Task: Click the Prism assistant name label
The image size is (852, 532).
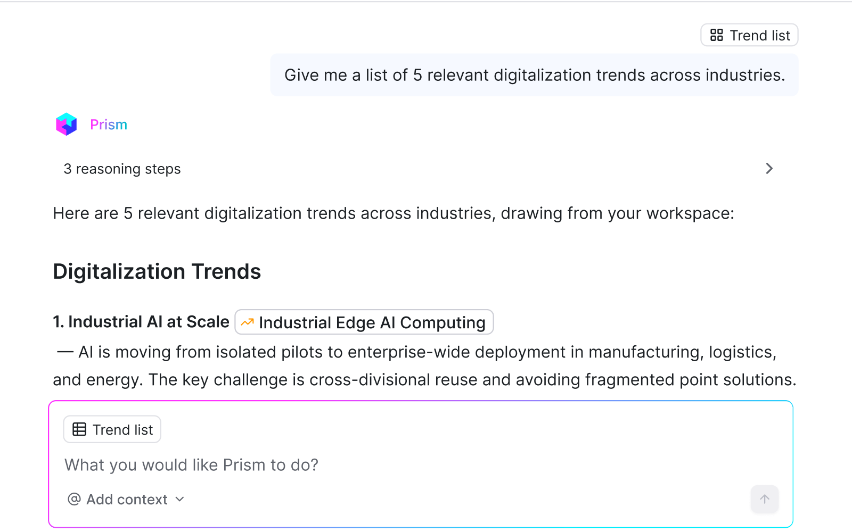Action: pos(109,124)
